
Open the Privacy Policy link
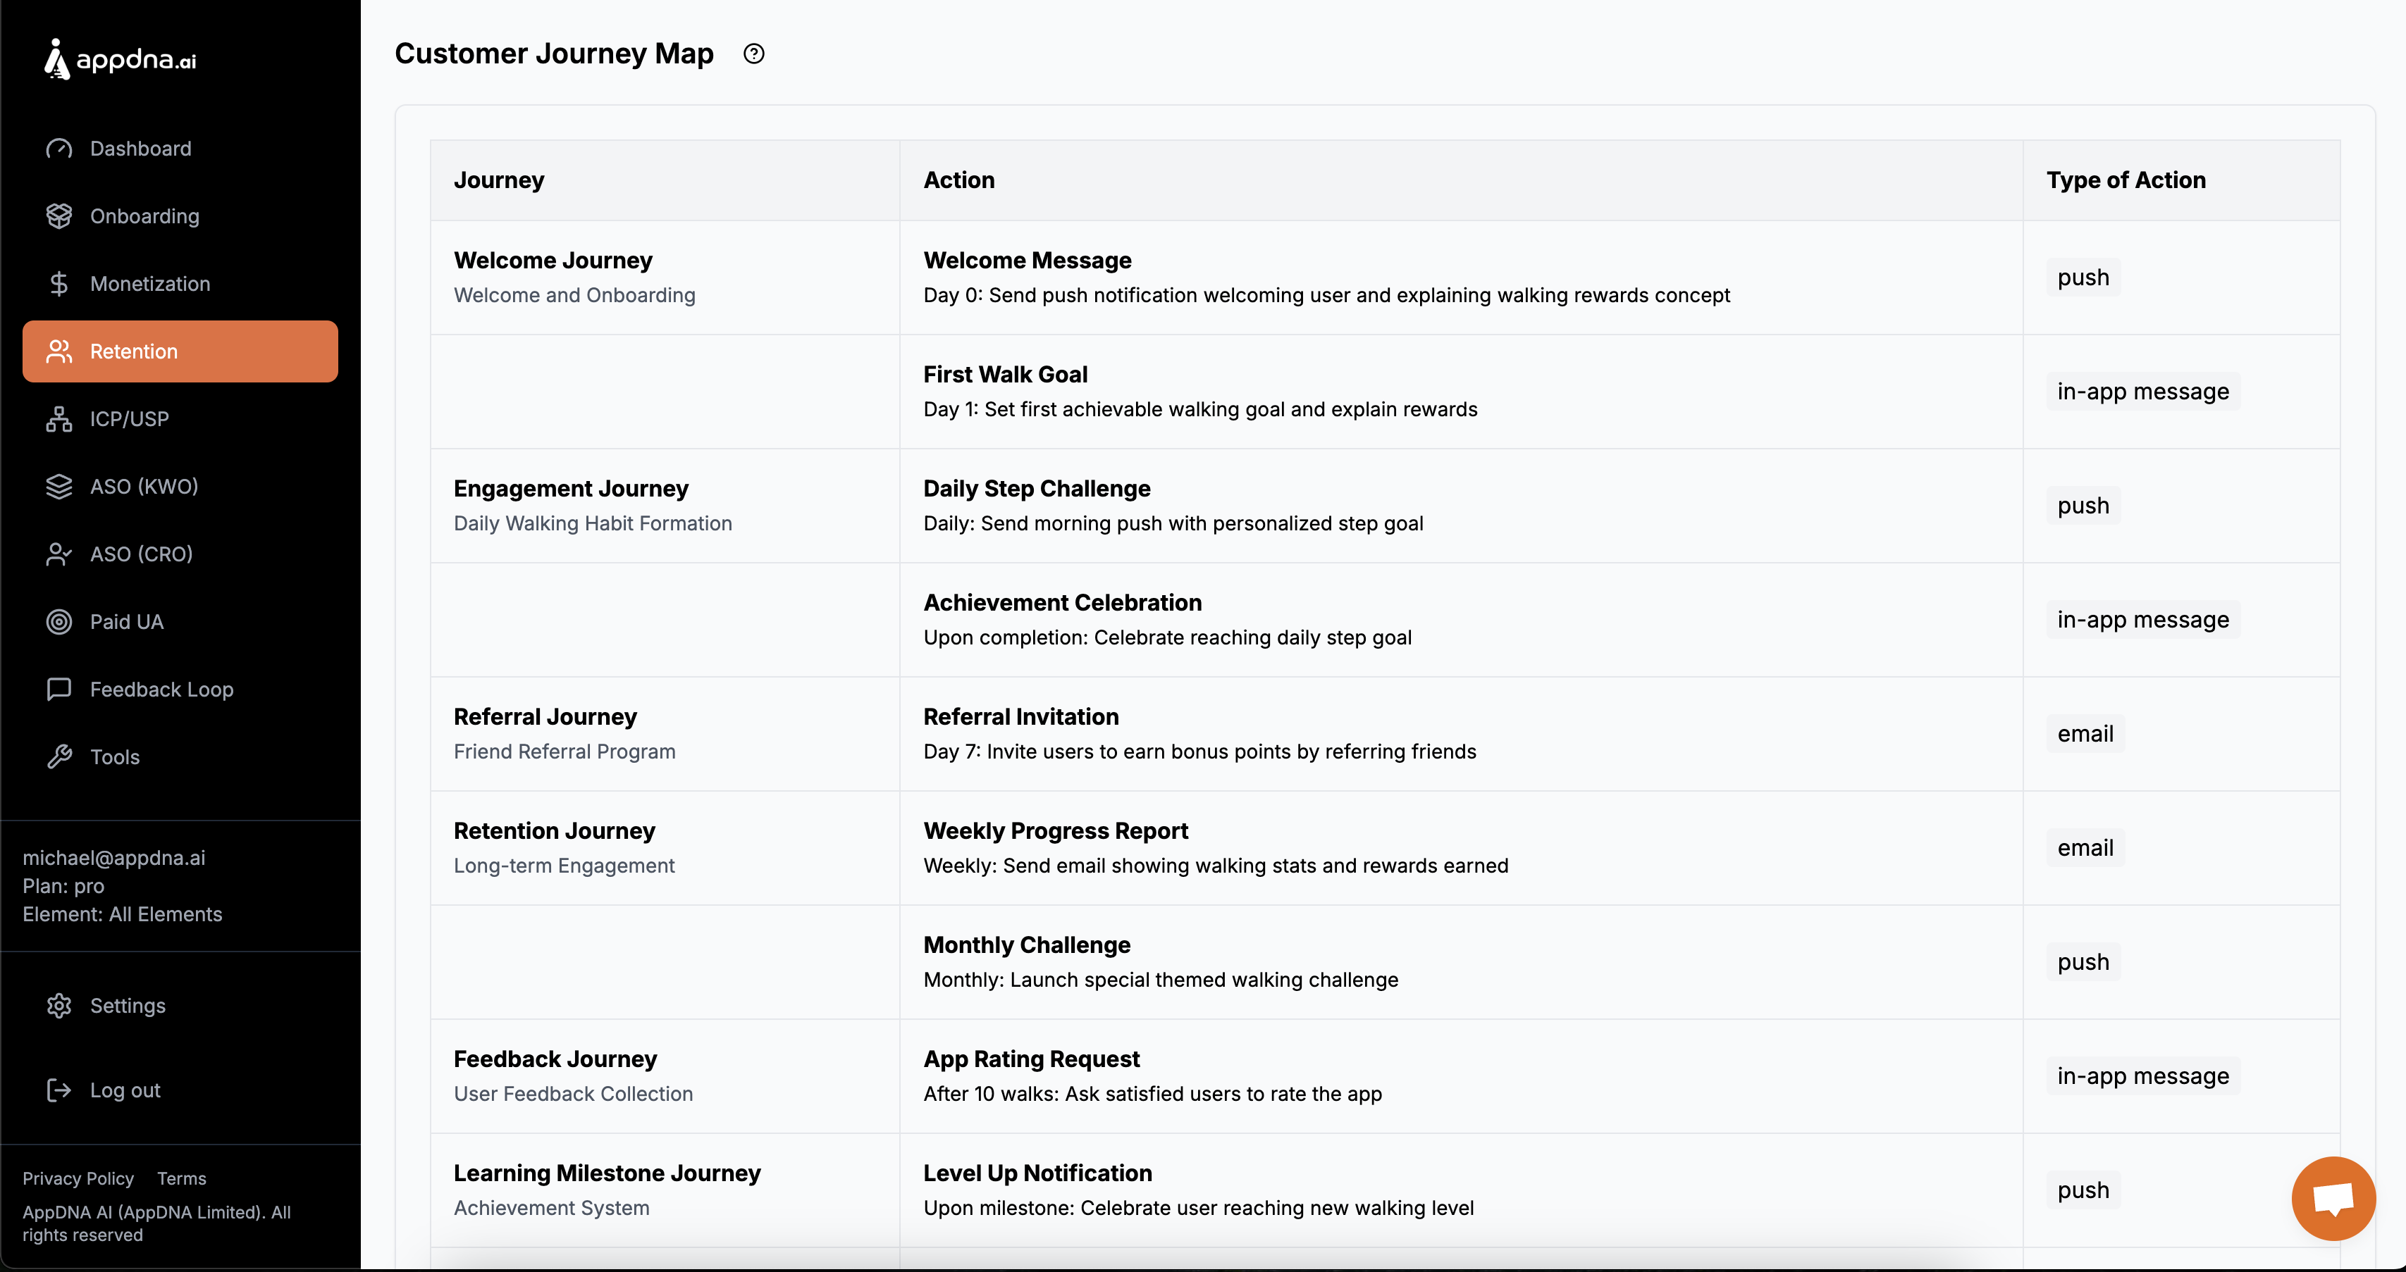click(x=78, y=1178)
